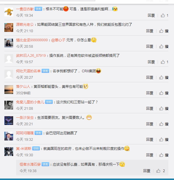This screenshot has width=174, height=180.
Task: View 呵呵问嘿嘿's profile picture
Action: tap(9, 136)
